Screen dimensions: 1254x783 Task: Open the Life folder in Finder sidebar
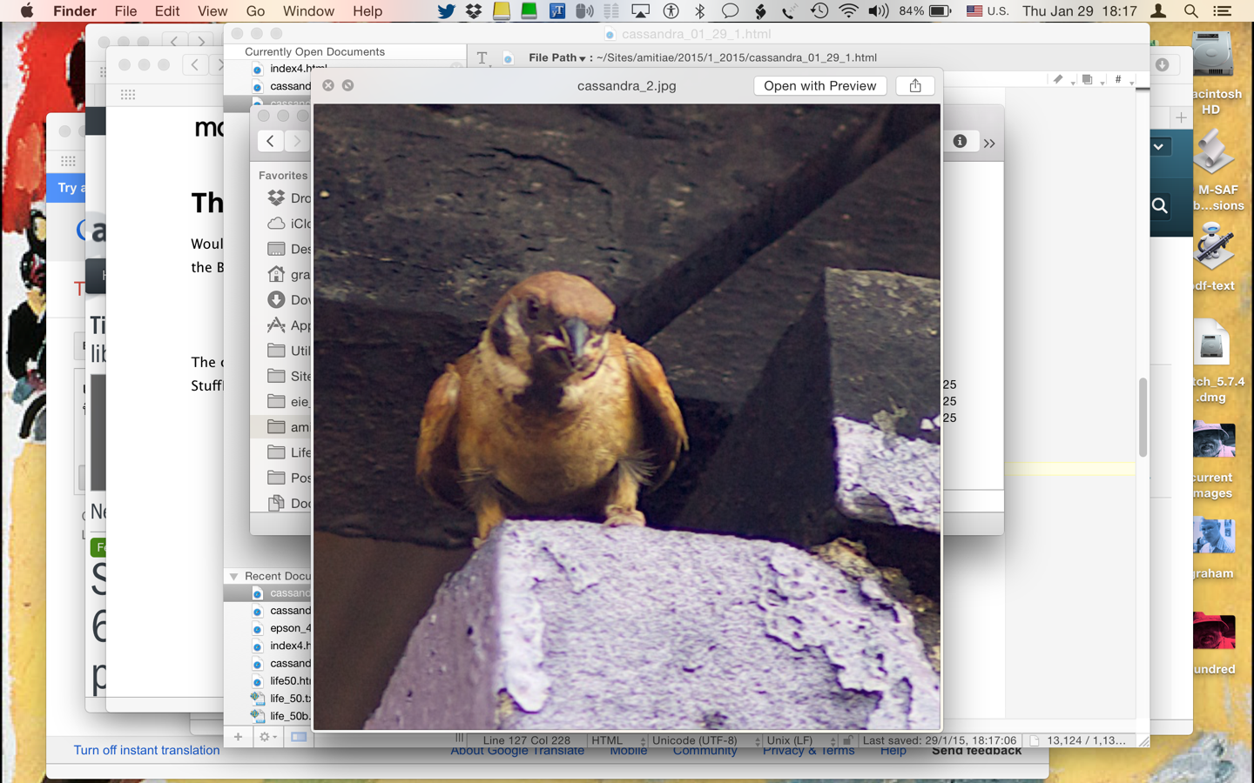click(289, 452)
